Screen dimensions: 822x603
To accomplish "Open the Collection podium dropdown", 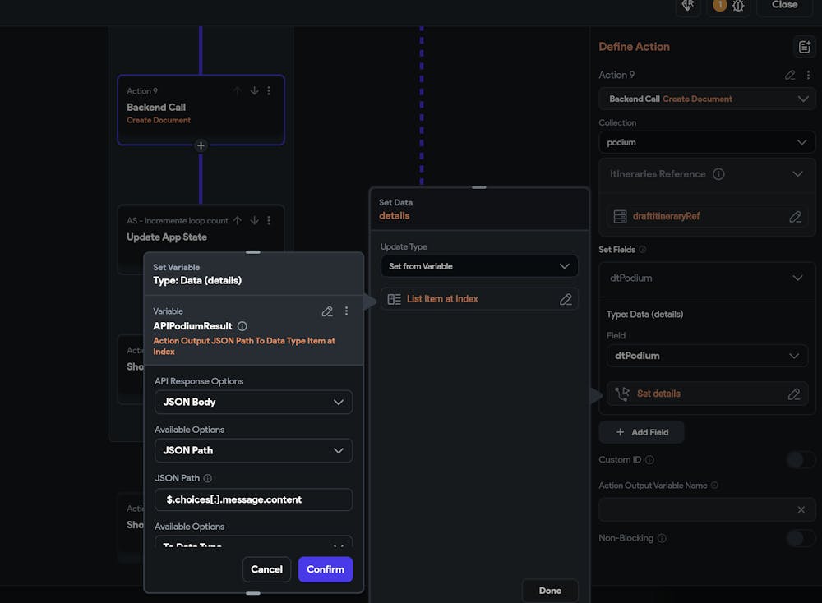I will (707, 142).
